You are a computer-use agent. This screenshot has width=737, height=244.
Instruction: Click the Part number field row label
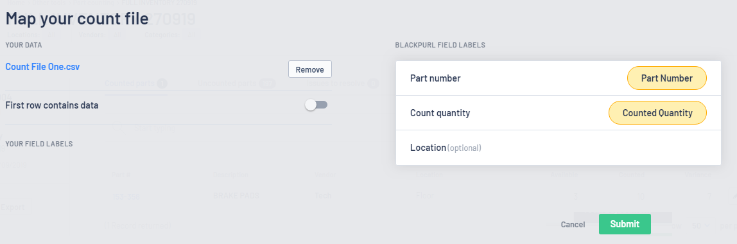(435, 78)
